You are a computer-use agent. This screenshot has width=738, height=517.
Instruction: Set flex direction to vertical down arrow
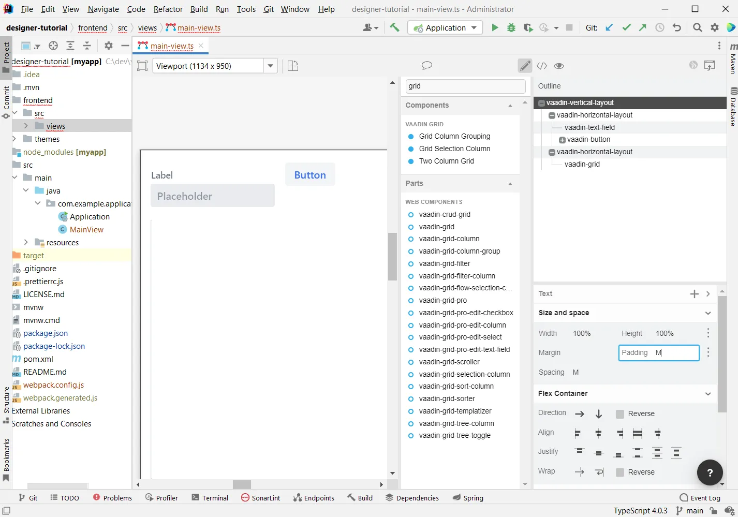[599, 414]
